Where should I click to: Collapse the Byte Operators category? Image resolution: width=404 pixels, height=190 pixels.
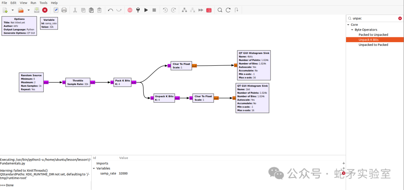pyautogui.click(x=352, y=30)
